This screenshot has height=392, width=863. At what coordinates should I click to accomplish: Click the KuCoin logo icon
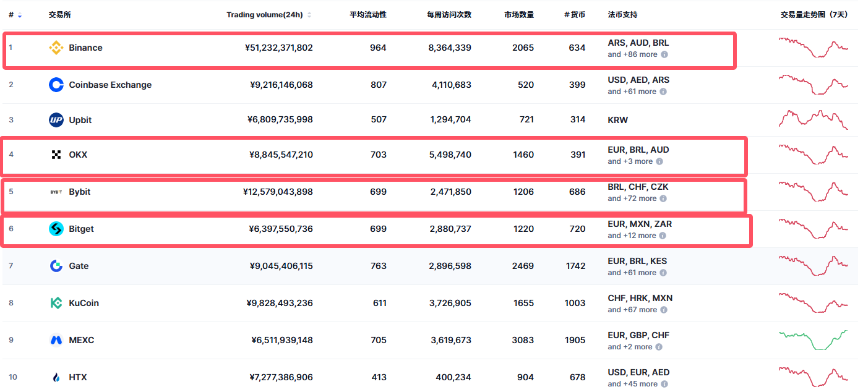click(x=56, y=303)
